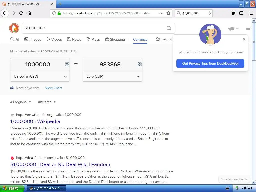Show site information icon in address bar
The height and width of the screenshot is (192, 256).
pos(54,13)
